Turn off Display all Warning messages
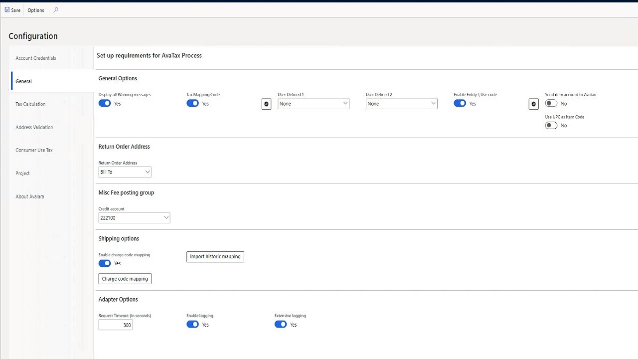The image size is (638, 359). coord(105,103)
